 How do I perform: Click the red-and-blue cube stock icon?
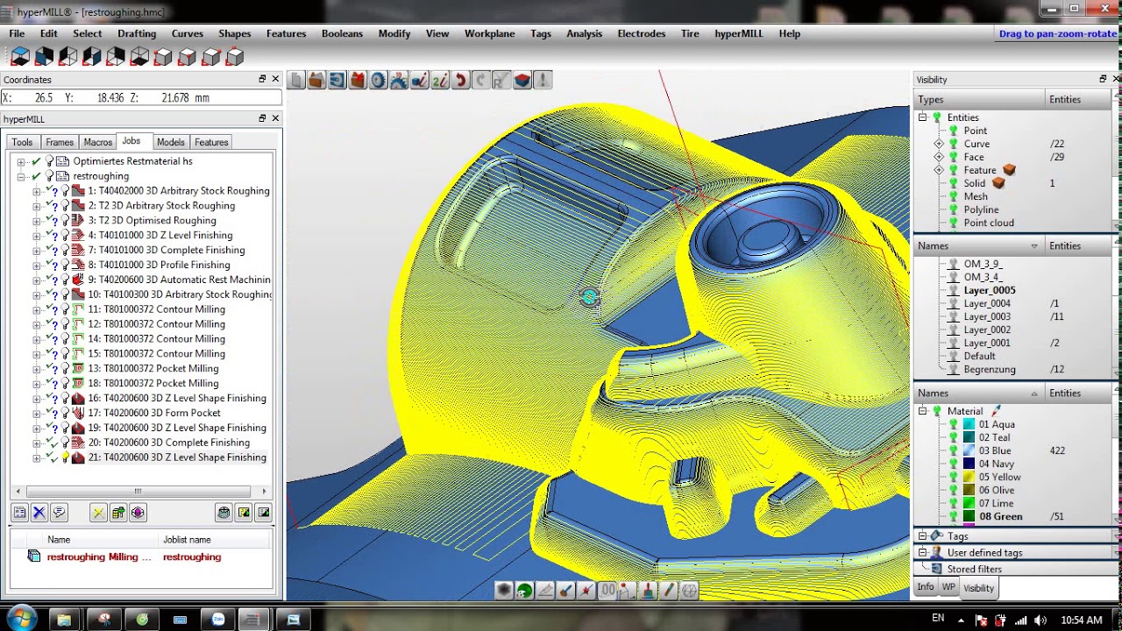coord(522,81)
